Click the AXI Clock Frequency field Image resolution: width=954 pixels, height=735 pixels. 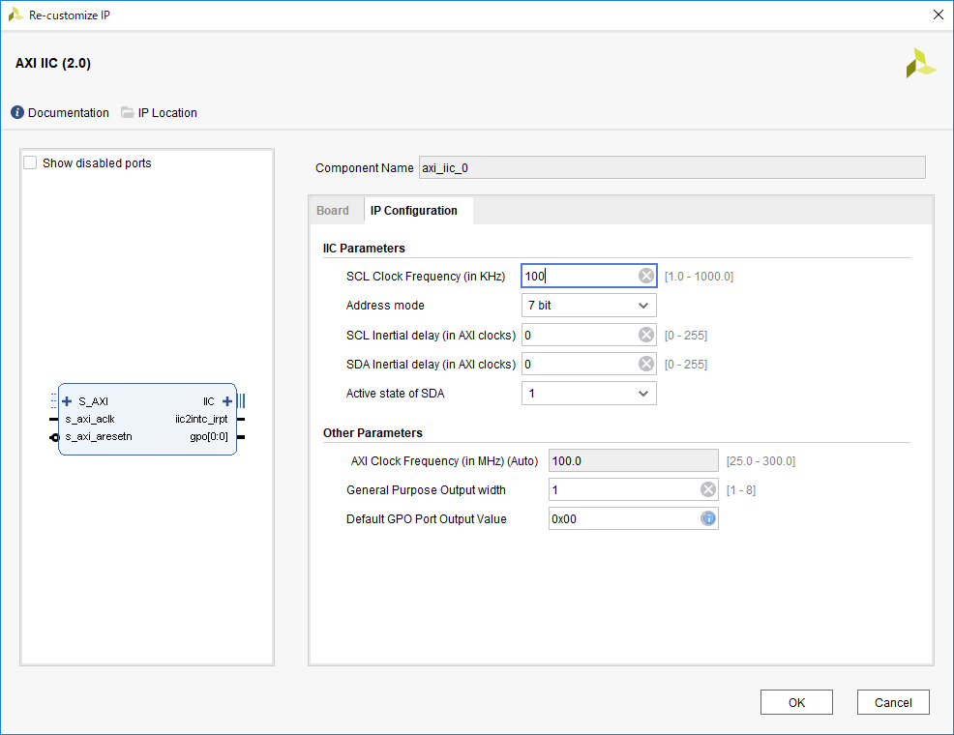(x=634, y=460)
